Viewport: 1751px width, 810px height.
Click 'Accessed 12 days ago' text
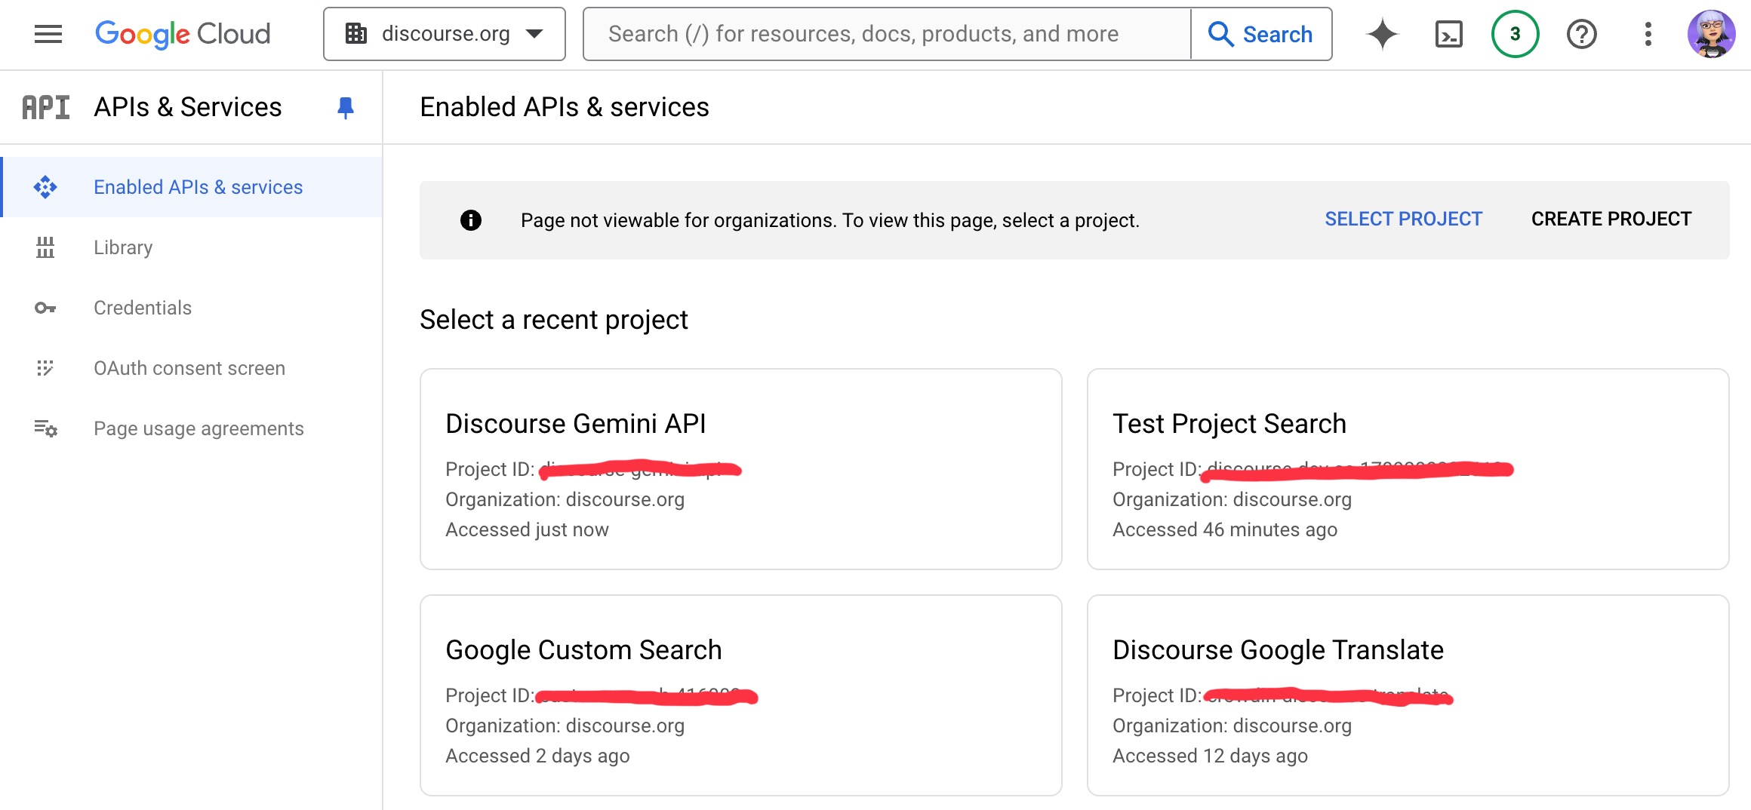1211,756
